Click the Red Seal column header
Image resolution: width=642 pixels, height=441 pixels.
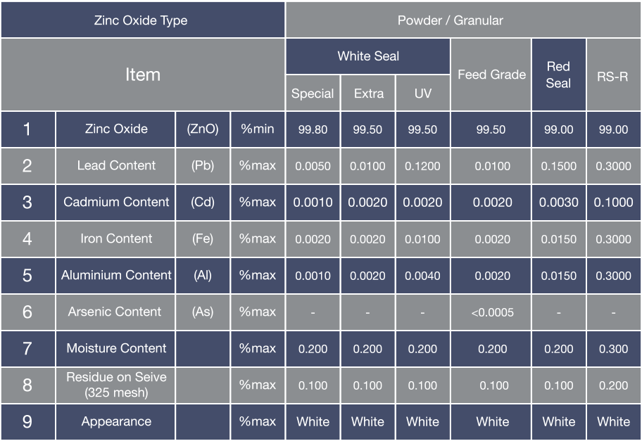558,75
